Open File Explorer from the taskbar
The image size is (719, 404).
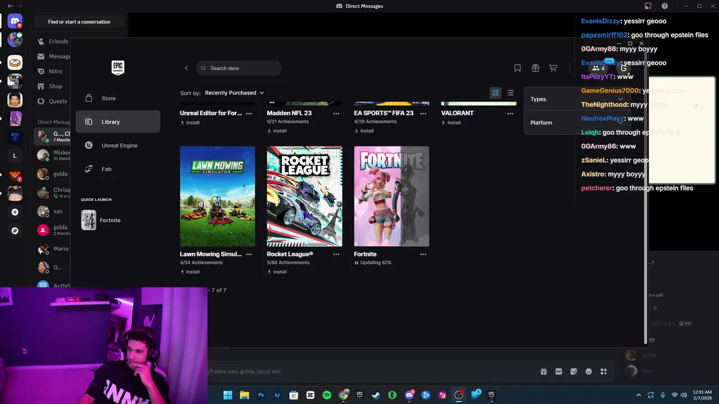(244, 395)
